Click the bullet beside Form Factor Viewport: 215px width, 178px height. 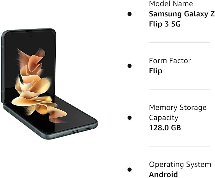tap(130, 66)
